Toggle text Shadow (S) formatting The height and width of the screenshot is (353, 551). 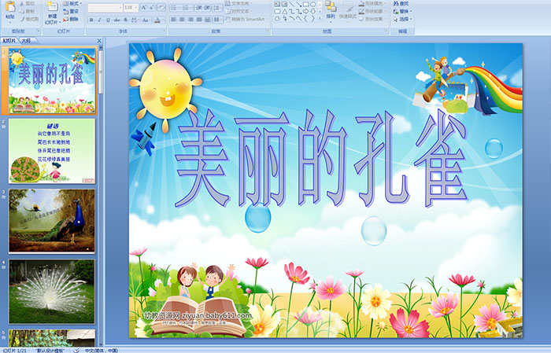coord(125,20)
